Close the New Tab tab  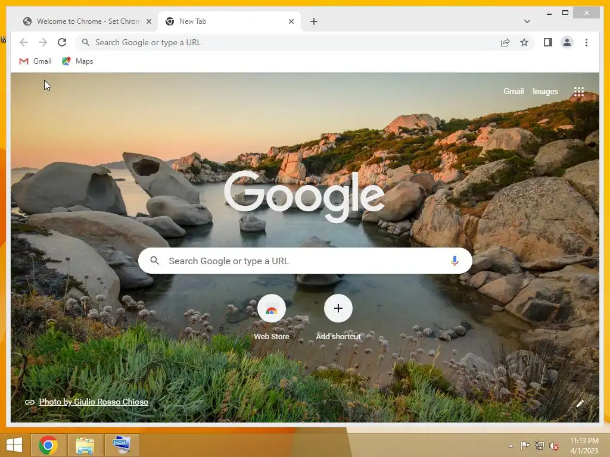[x=291, y=21]
